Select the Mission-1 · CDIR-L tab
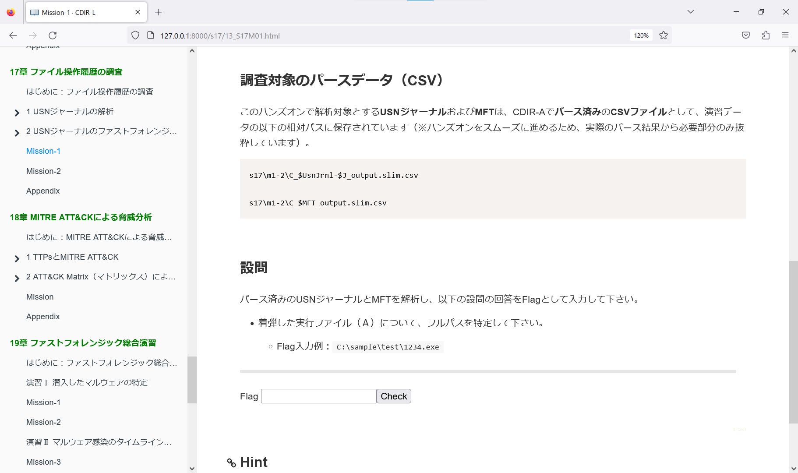Viewport: 798px width, 473px height. coord(86,12)
